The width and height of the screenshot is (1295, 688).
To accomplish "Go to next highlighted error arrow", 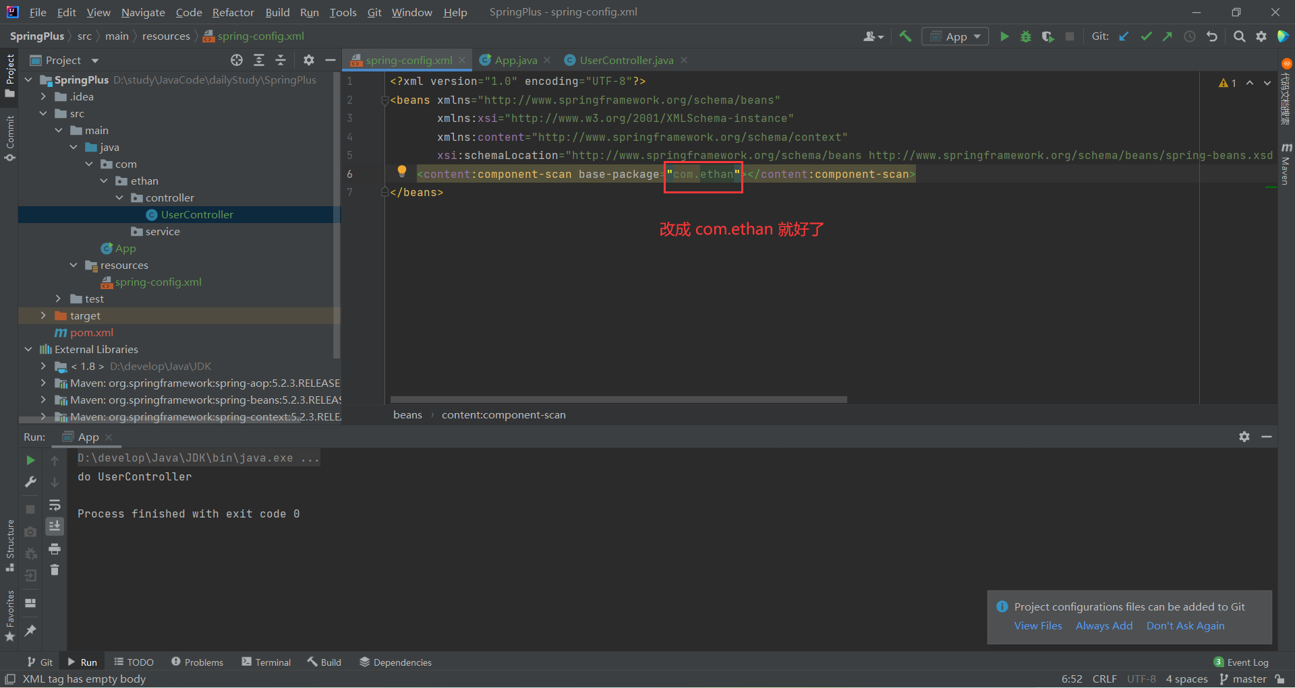I will click(x=1267, y=83).
